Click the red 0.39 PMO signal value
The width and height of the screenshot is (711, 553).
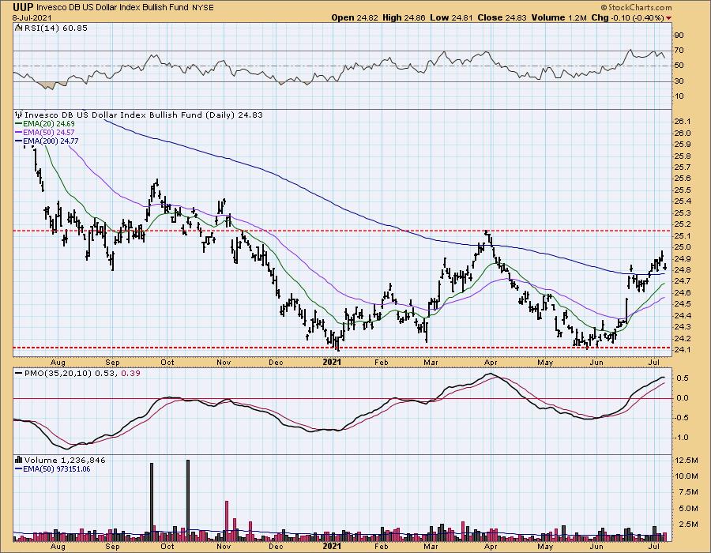[131, 374]
